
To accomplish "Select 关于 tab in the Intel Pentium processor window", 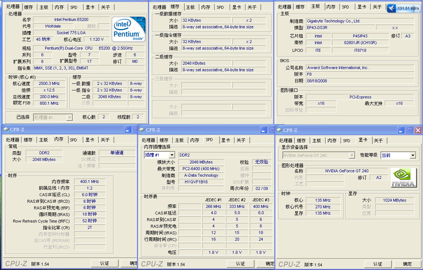I will point(105,7).
